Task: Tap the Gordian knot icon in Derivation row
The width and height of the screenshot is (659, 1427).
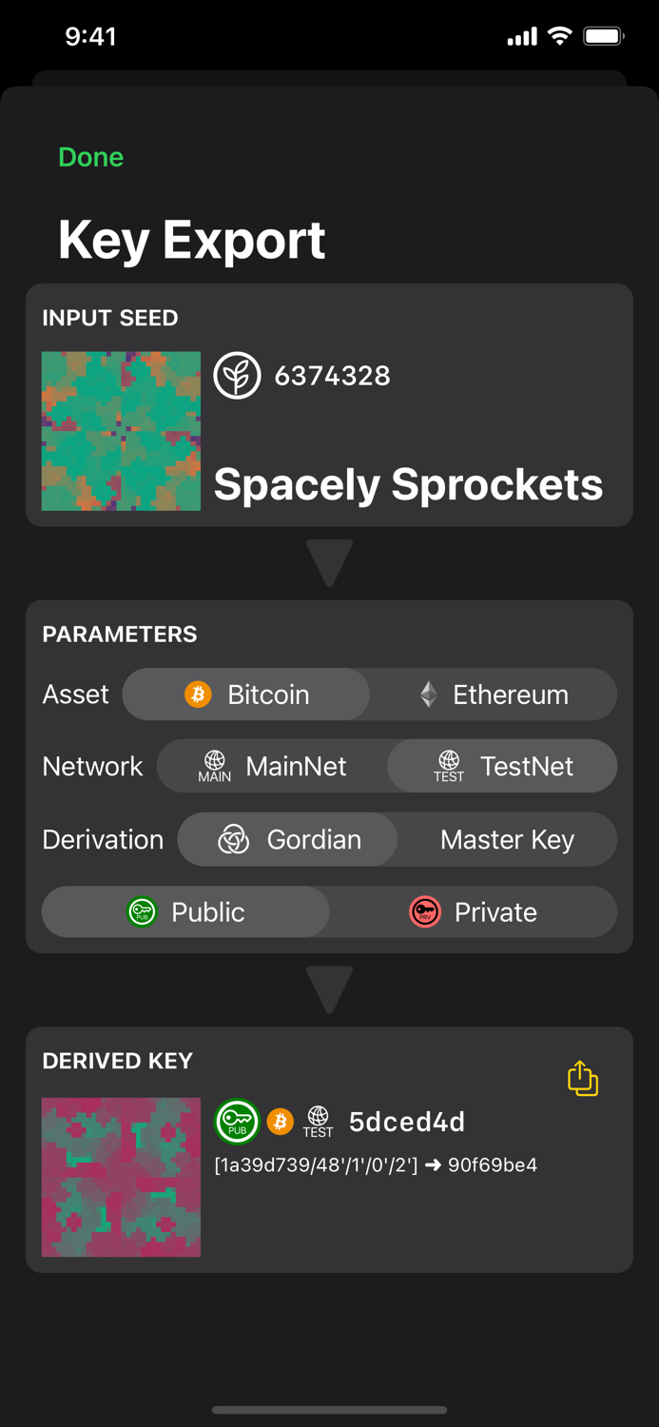Action: (x=233, y=839)
